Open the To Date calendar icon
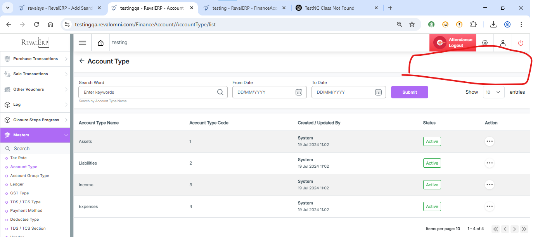The width and height of the screenshot is (533, 237). 378,92
